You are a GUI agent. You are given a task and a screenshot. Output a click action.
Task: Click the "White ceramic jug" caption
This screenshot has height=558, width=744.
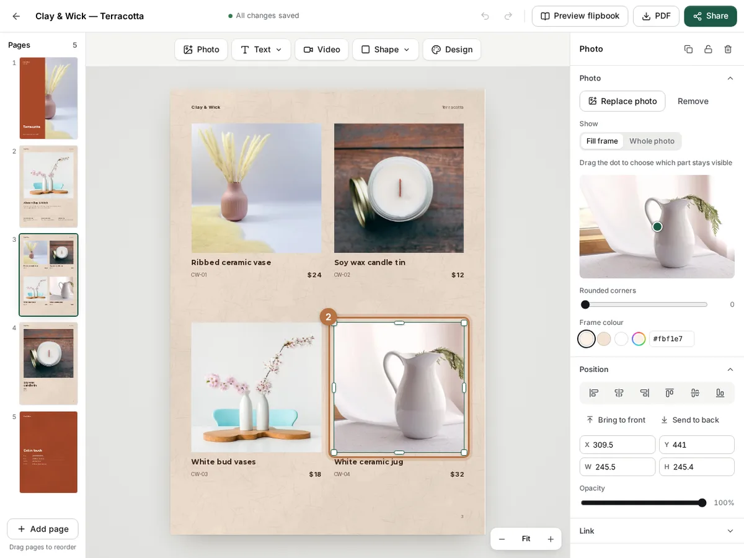[x=368, y=462]
